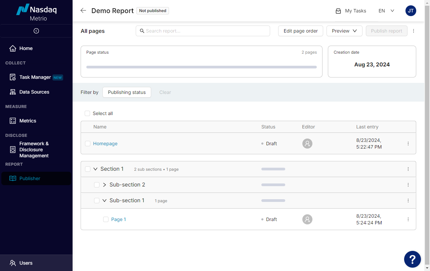Click the Status column header
The image size is (430, 271).
268,127
